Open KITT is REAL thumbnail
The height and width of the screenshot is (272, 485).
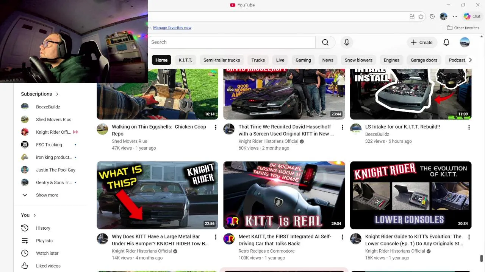coord(284,195)
